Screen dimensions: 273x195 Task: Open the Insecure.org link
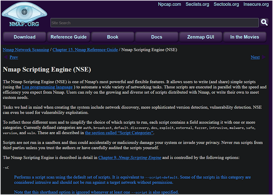click(x=256, y=4)
